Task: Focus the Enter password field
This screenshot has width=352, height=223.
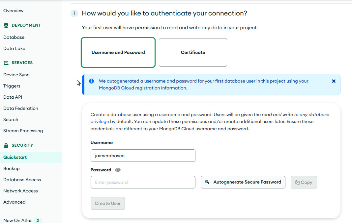Action: (143, 182)
